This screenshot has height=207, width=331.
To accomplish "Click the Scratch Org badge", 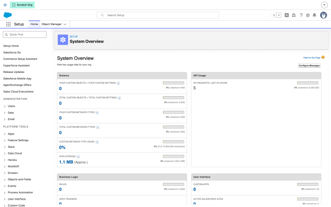I will tap(22, 5).
